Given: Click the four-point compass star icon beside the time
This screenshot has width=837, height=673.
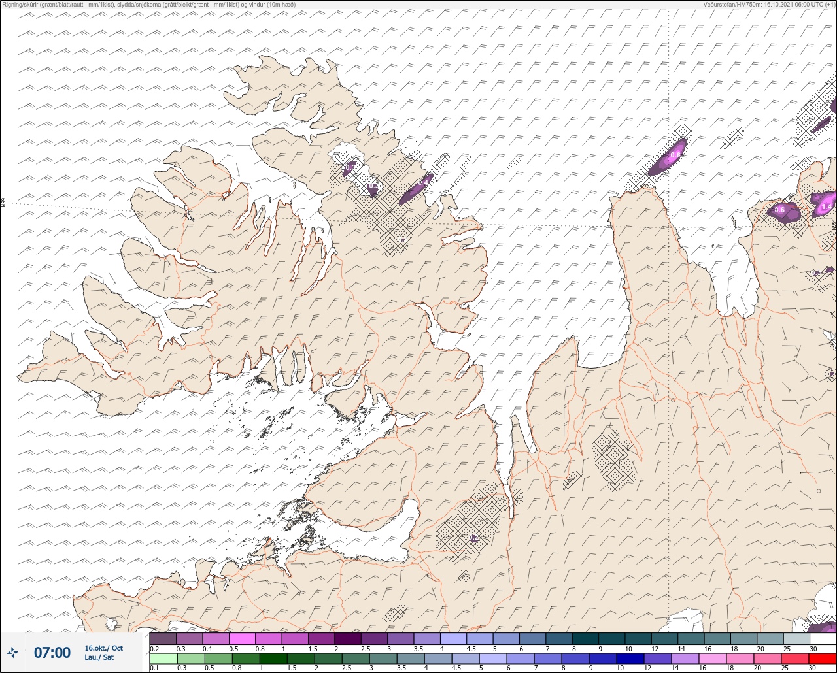Looking at the screenshot, I should [x=12, y=652].
